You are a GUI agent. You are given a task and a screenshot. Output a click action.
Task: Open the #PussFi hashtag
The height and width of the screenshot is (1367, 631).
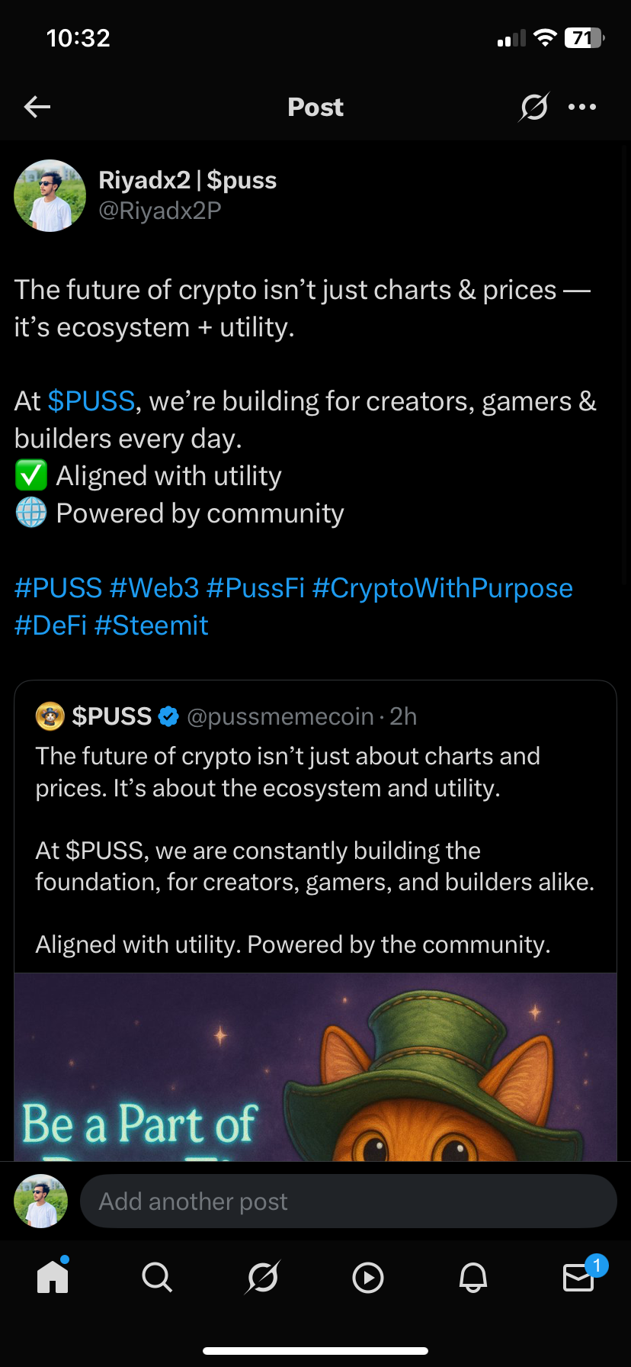click(x=255, y=588)
